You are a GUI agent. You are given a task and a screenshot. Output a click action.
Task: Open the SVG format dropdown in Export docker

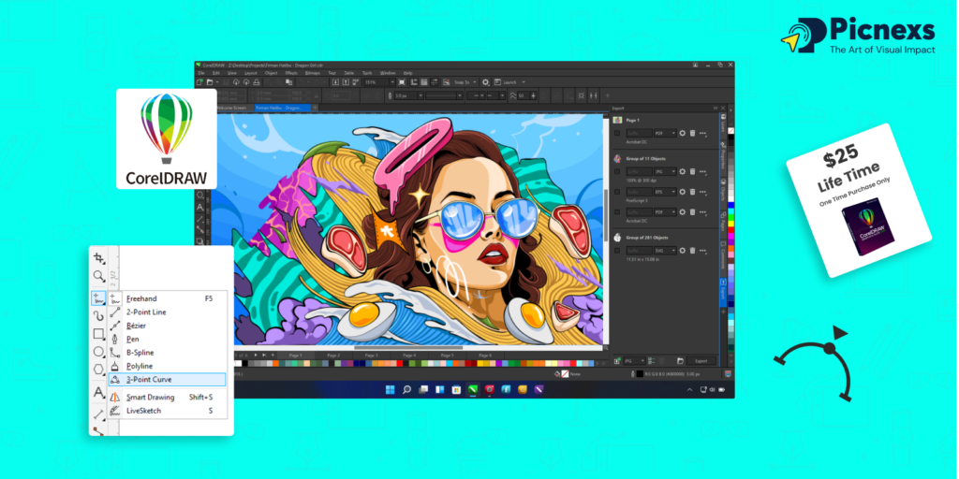coord(665,251)
